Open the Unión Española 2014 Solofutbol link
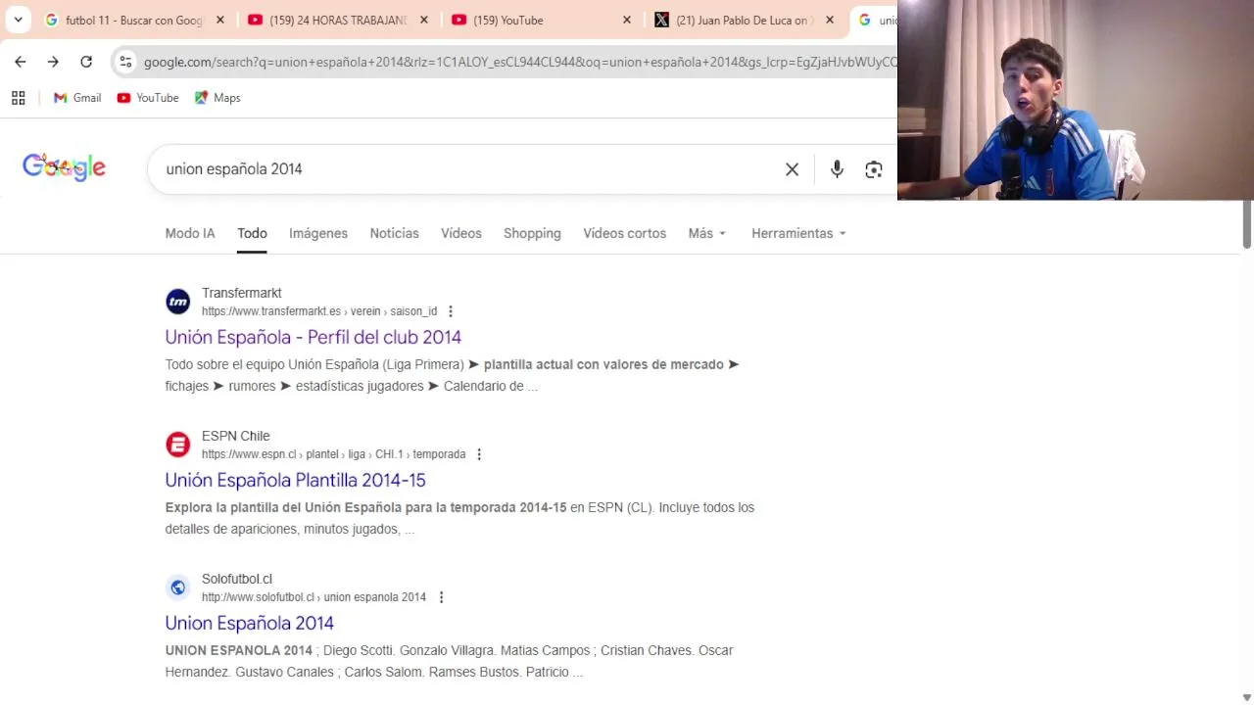 (249, 623)
